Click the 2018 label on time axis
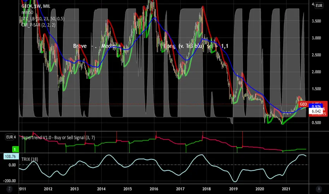This screenshot has height=194, width=329. coord(207,189)
